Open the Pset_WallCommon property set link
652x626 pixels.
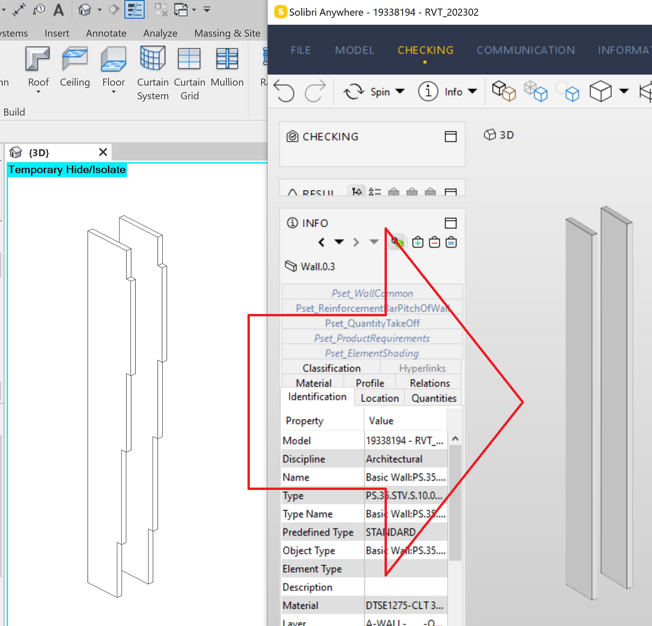pos(372,293)
